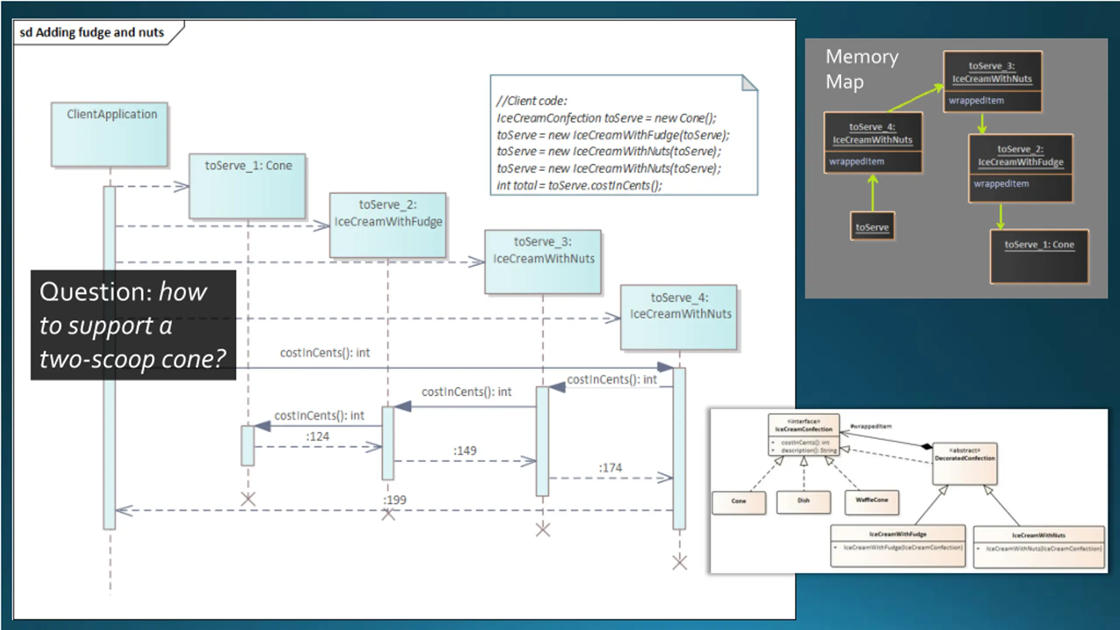The width and height of the screenshot is (1120, 630).
Task: Select "toServe_4: IceCreamWithNuts" object in Memory Map
Action: [873, 143]
